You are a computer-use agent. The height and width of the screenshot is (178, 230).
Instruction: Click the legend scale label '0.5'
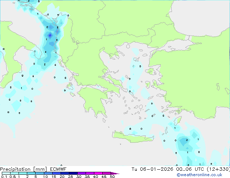(13, 177)
